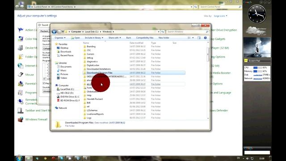Screen dimensions: 286x161
Task: Open recent pages arrow beside Forward button
Action: pos(63,32)
